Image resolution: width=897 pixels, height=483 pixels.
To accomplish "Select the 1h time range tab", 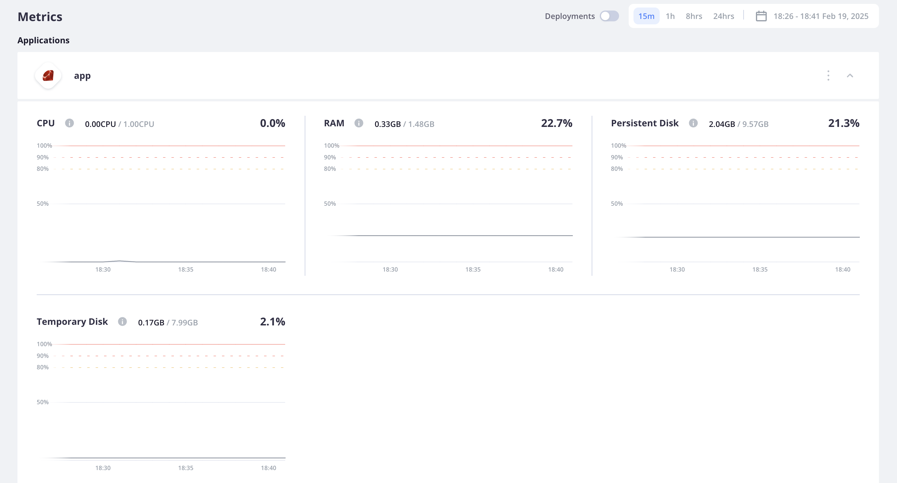I will pos(670,16).
